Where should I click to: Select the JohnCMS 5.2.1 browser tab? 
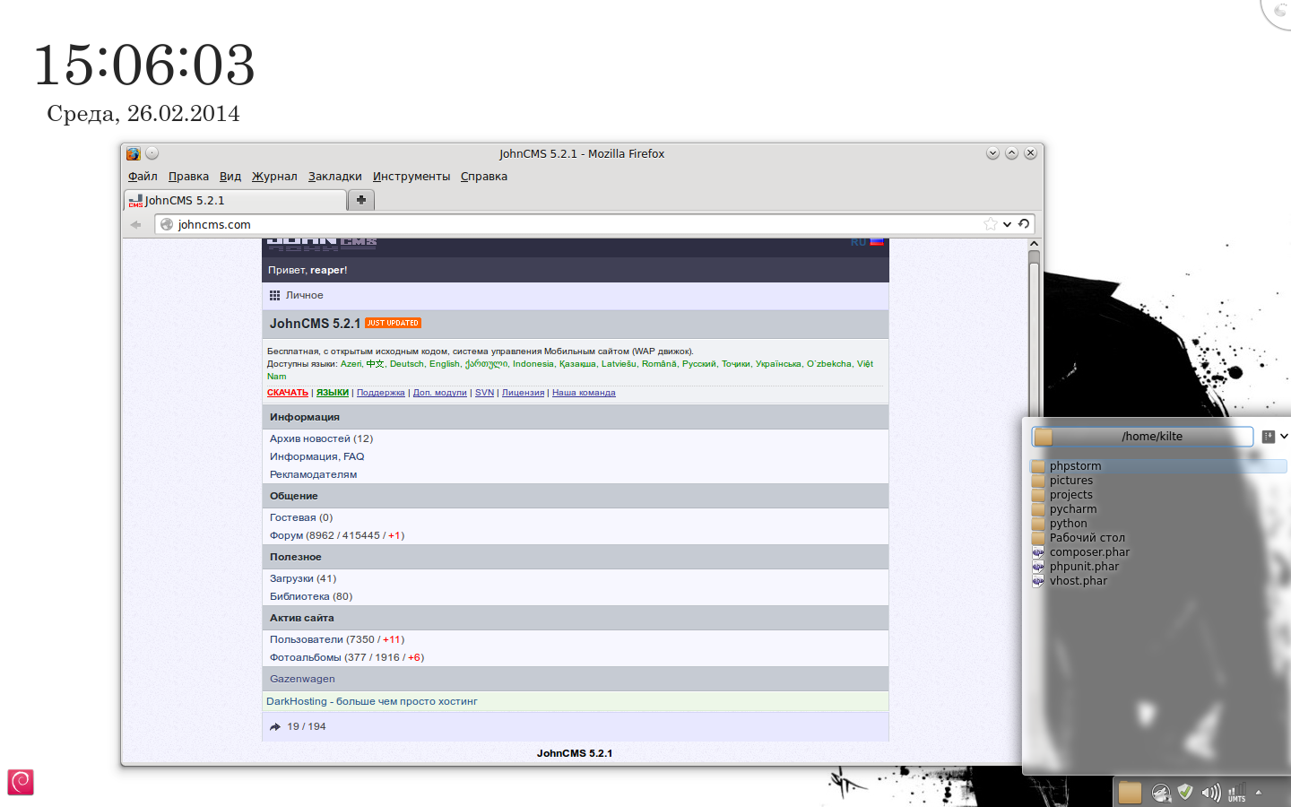tap(235, 200)
